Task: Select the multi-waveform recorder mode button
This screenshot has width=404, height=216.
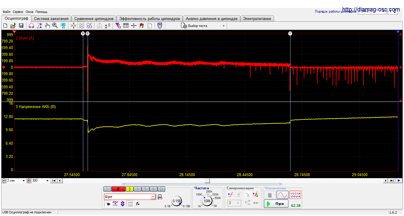Action: 295,195
